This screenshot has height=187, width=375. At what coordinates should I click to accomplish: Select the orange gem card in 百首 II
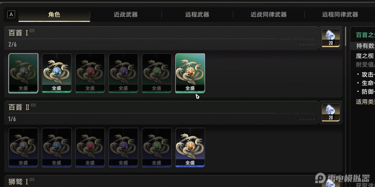click(x=190, y=148)
